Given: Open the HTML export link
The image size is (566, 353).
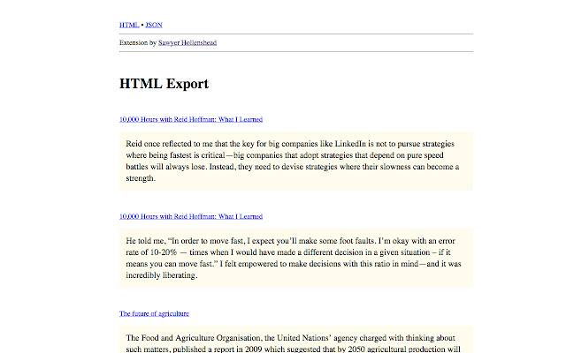Looking at the screenshot, I should (x=129, y=25).
